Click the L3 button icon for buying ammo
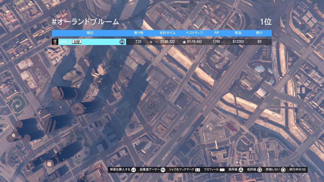 pyautogui.click(x=133, y=170)
